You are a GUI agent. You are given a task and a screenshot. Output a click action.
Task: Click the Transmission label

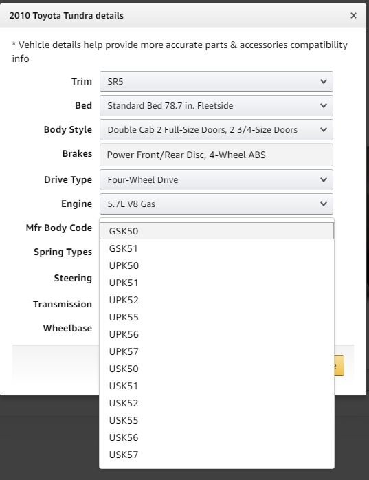click(63, 304)
